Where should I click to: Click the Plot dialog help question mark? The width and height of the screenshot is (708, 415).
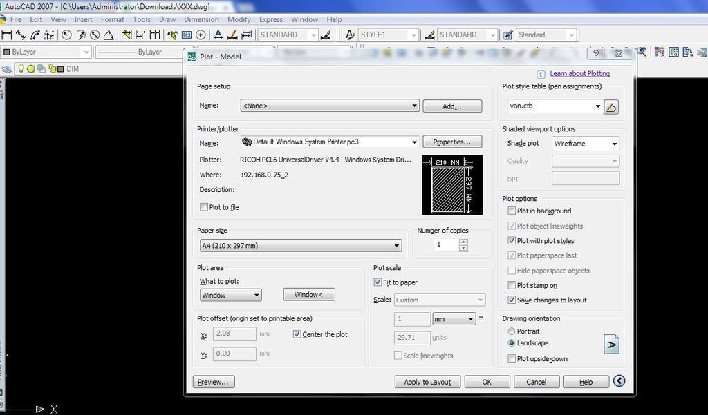pyautogui.click(x=596, y=54)
